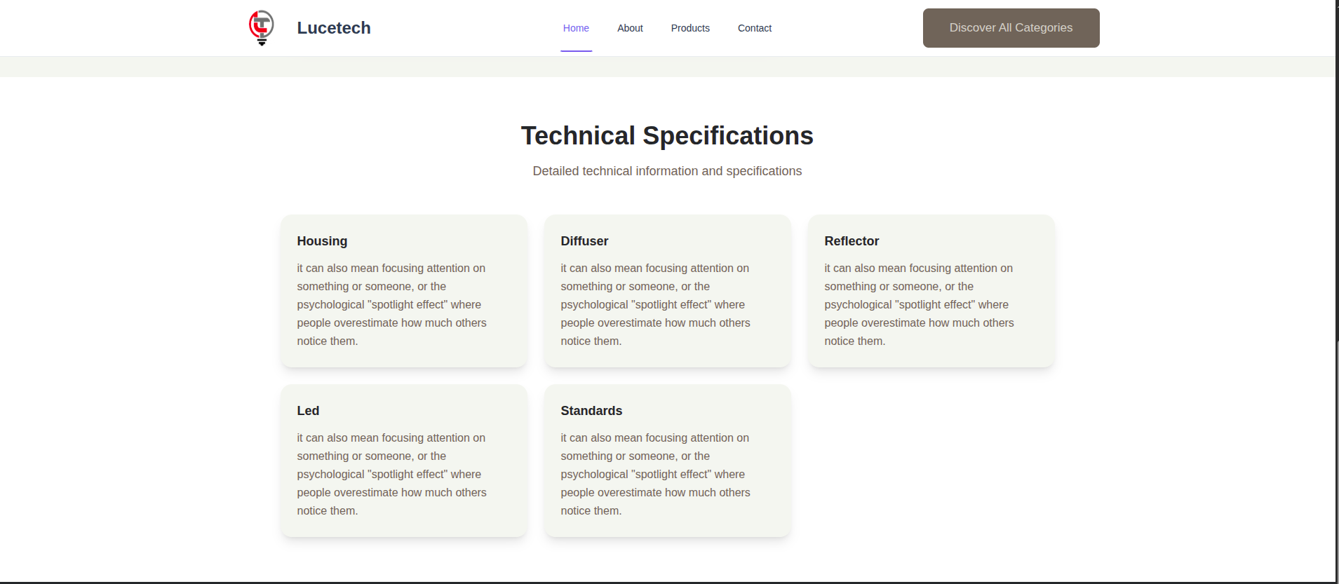Viewport: 1339px width, 584px height.
Task: Click the Reflector card description paragraph
Action: pyautogui.click(x=919, y=305)
